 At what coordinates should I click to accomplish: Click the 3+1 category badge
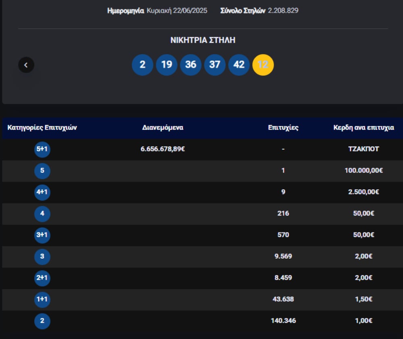click(x=42, y=235)
